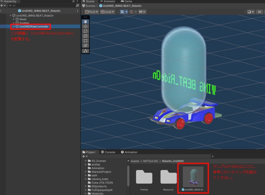Select the Rotate tool
The height and width of the screenshot is (195, 265).
pos(85,31)
